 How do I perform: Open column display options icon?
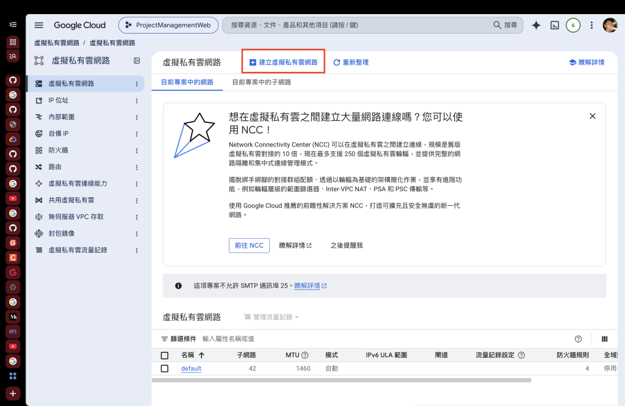coord(605,339)
